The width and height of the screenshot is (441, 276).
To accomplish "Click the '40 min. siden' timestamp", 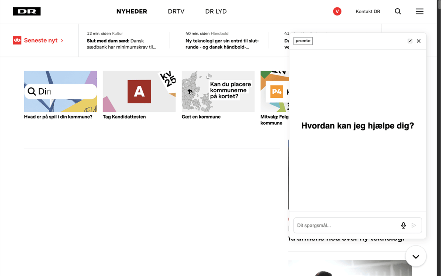I will coord(197,33).
